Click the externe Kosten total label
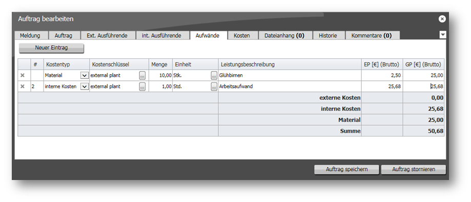Viewport: 471px width, 202px height. [x=340, y=98]
